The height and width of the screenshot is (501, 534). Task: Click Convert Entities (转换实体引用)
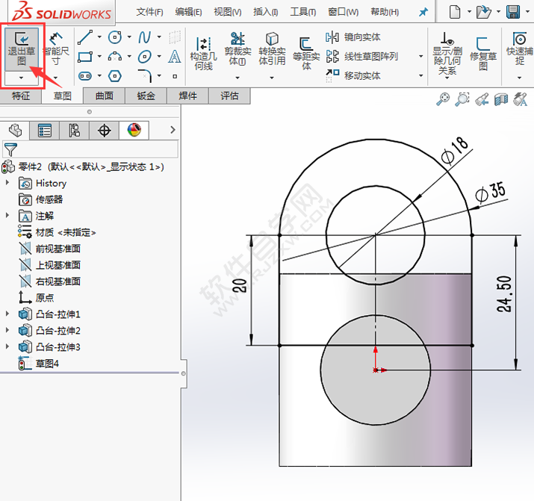point(272,49)
